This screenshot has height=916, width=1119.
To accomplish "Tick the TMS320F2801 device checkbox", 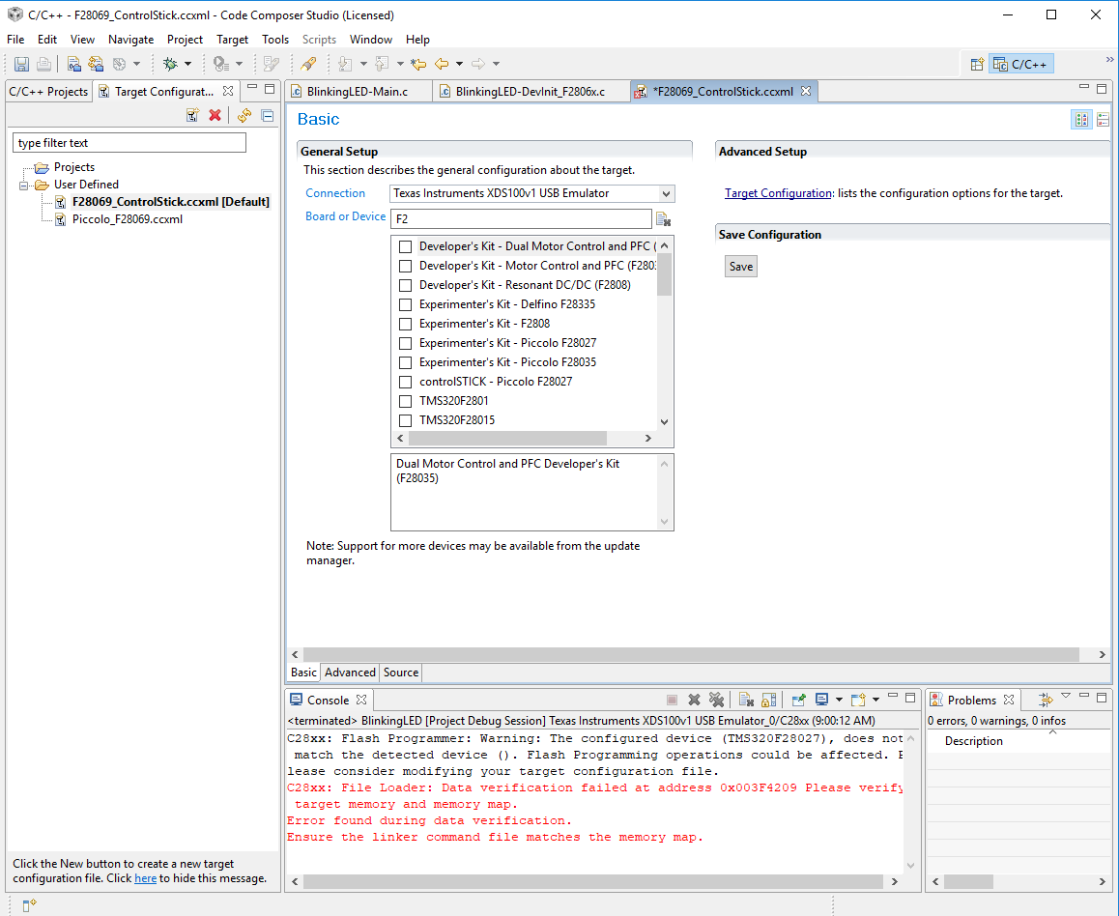I will coord(406,401).
